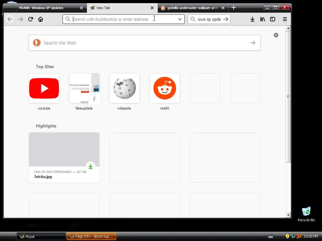
Task: Go back using the back arrow button
Action: pyautogui.click(x=10, y=19)
